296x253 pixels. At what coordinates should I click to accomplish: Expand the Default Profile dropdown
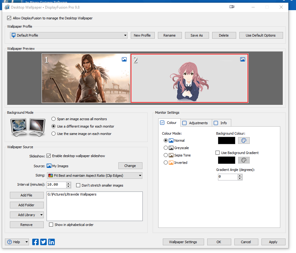(x=125, y=35)
